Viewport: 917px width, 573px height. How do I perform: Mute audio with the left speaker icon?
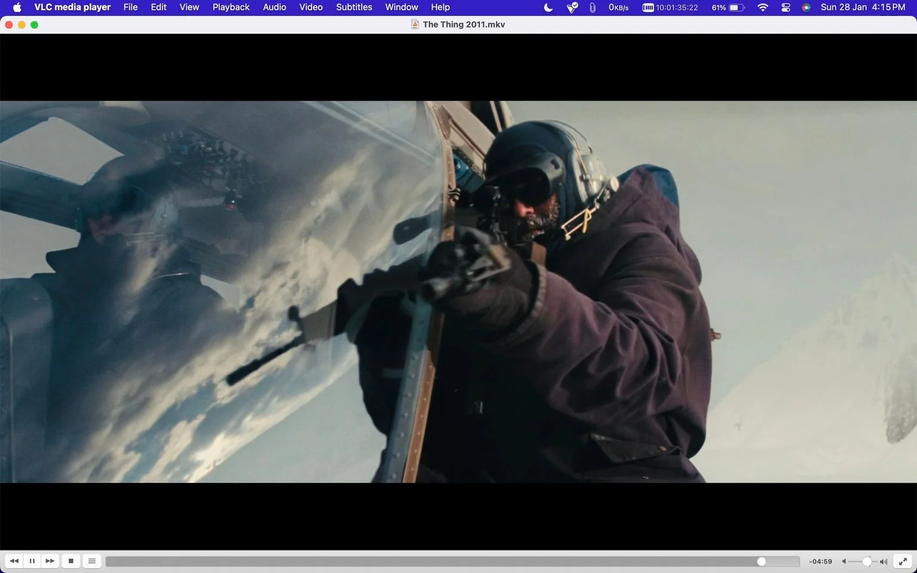click(844, 562)
